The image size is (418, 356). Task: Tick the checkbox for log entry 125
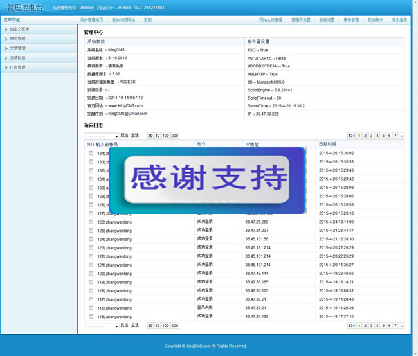click(91, 231)
